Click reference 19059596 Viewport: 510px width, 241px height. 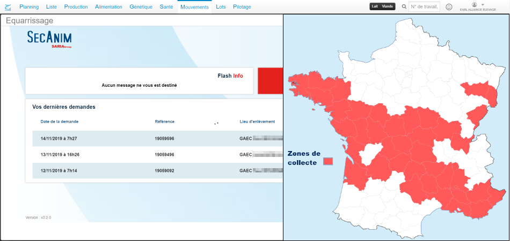coord(165,139)
